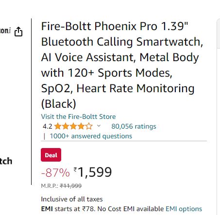This screenshot has height=215, width=220.
Task: Click the share icon beside product image
Action: pos(18,32)
